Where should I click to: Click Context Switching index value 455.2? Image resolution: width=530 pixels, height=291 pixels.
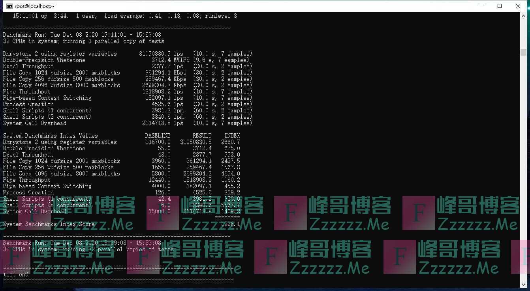(x=232, y=187)
